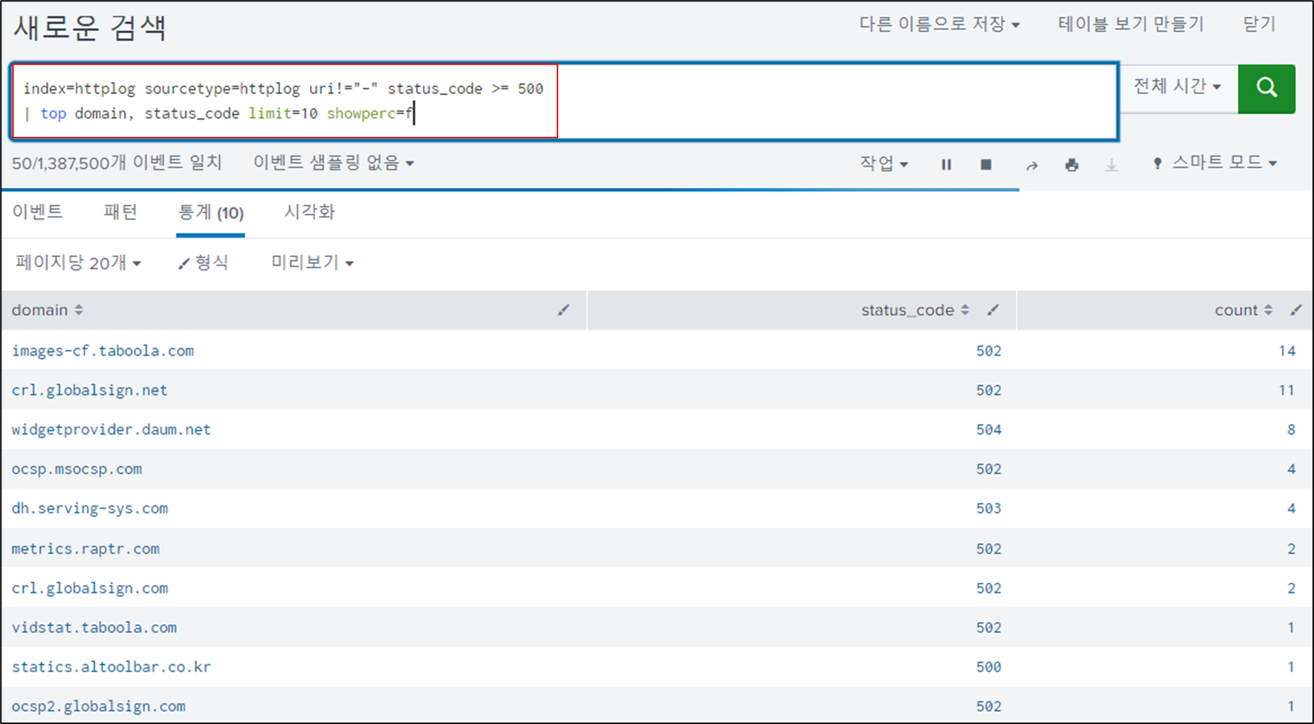The width and height of the screenshot is (1314, 724).
Task: Open the 전체 시간 time range picker
Action: click(x=1177, y=86)
